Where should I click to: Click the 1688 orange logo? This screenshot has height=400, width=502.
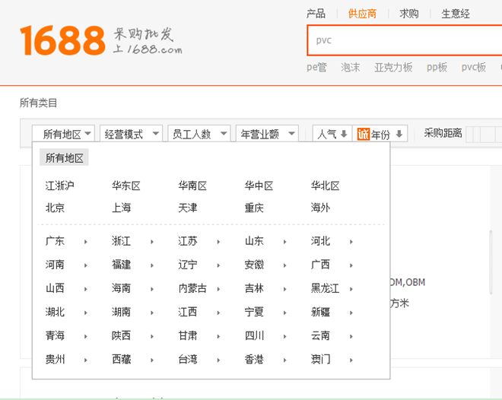pyautogui.click(x=62, y=40)
